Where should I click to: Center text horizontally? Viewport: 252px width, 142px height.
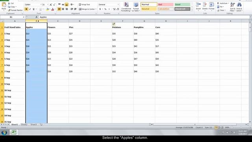[x=63, y=9]
